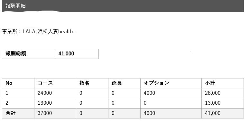Select the 事業所 LALA-浜松人妻health- text
This screenshot has width=250, height=122.
click(x=38, y=32)
